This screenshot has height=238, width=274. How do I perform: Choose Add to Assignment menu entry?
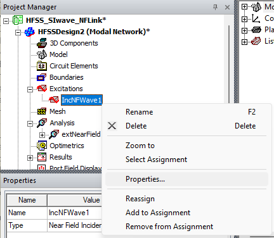[x=187, y=213]
